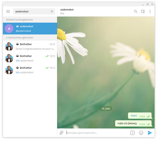158x141 pixels.
Task: Select the azdemobot global search result
Action: (30, 29)
